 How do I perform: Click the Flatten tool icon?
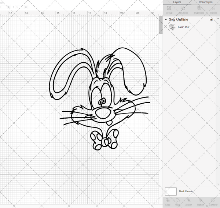click(x=201, y=200)
